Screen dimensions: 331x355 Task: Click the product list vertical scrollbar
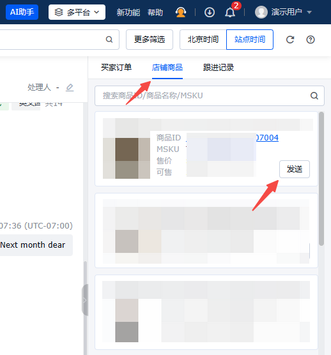click(321, 179)
